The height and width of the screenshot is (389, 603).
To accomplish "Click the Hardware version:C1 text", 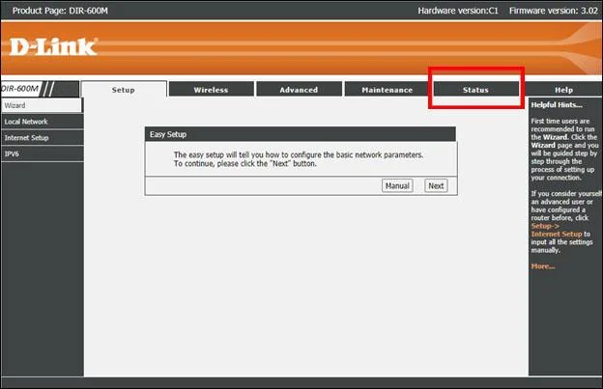I will (458, 11).
